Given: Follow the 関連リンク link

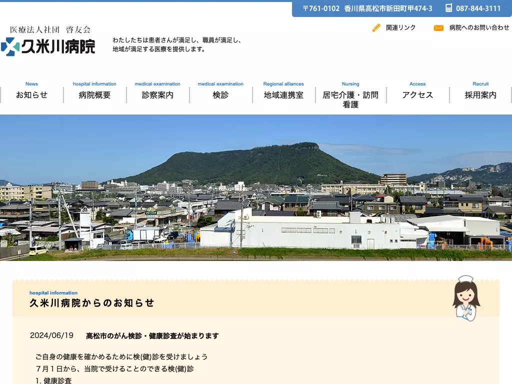Looking at the screenshot, I should (x=400, y=28).
